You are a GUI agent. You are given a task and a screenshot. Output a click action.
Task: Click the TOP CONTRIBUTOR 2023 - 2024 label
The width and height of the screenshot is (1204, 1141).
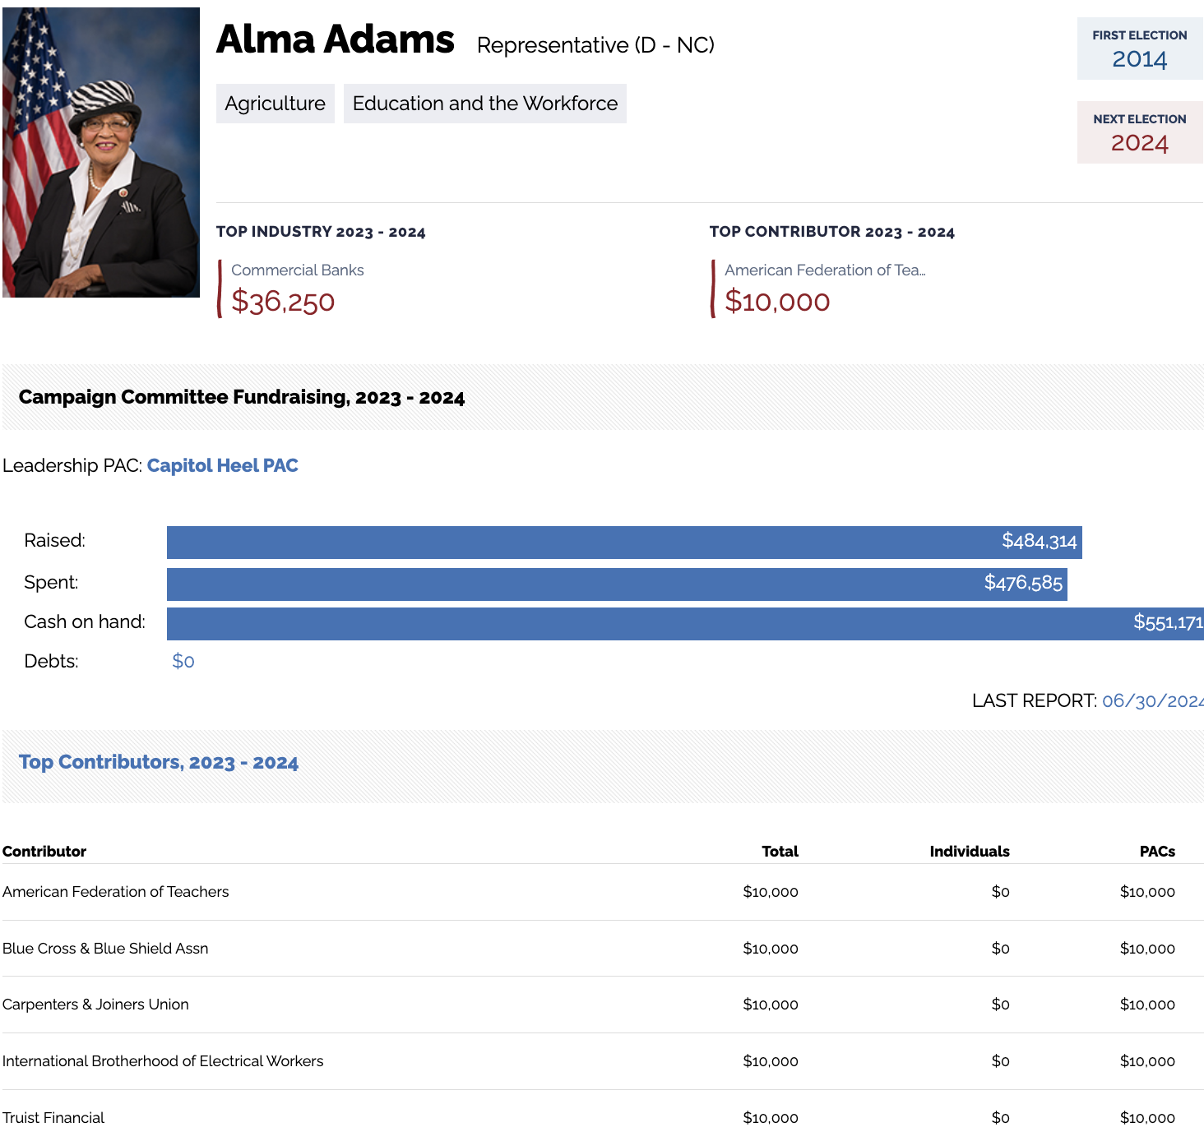pos(832,232)
